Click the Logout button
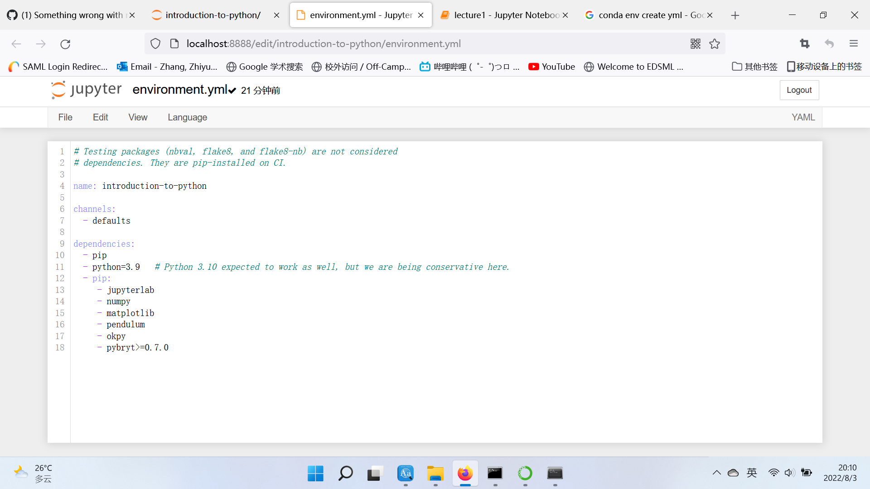Viewport: 870px width, 489px height. 799,90
